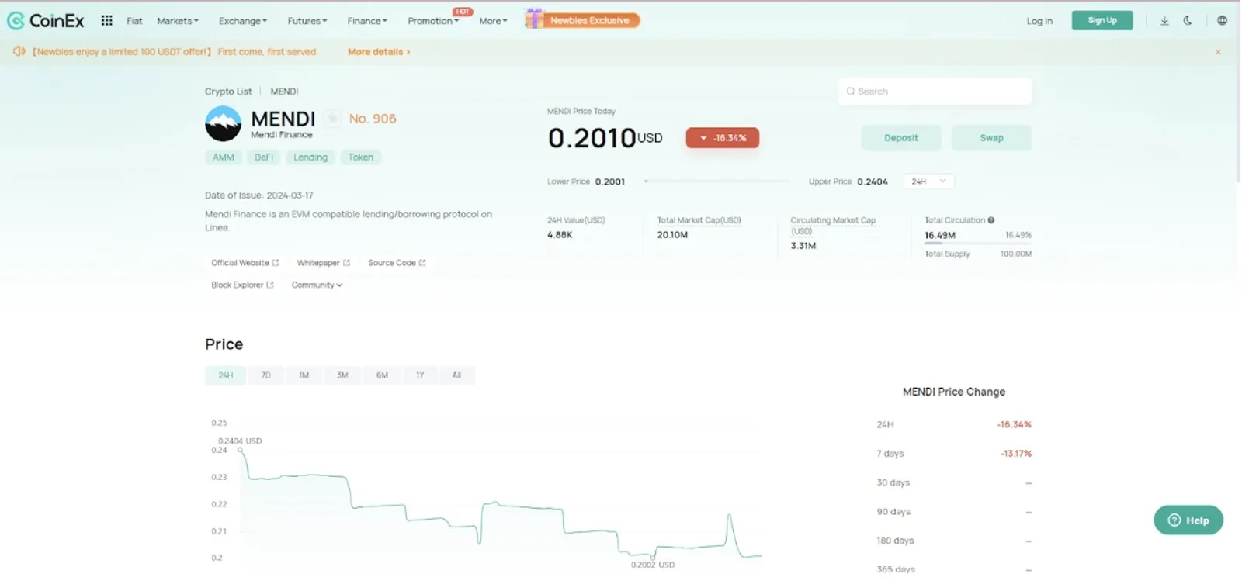Click the Circulating Market Cap label
This screenshot has width=1242, height=584.
[833, 225]
